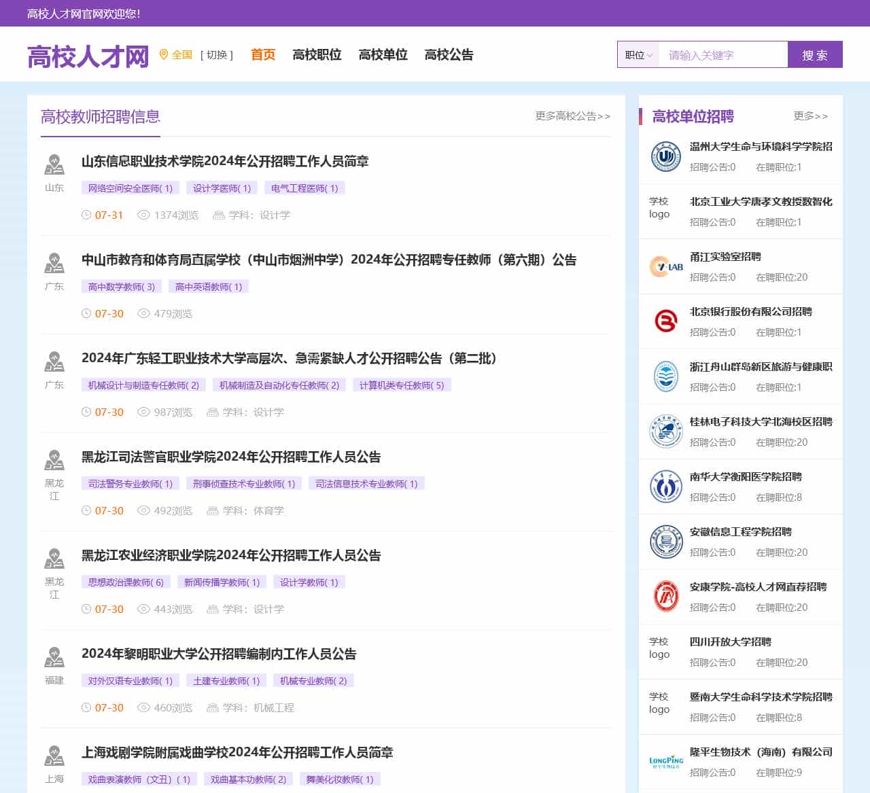The height and width of the screenshot is (793, 870).
Task: Select the 高校单位 navigation item
Action: point(383,55)
